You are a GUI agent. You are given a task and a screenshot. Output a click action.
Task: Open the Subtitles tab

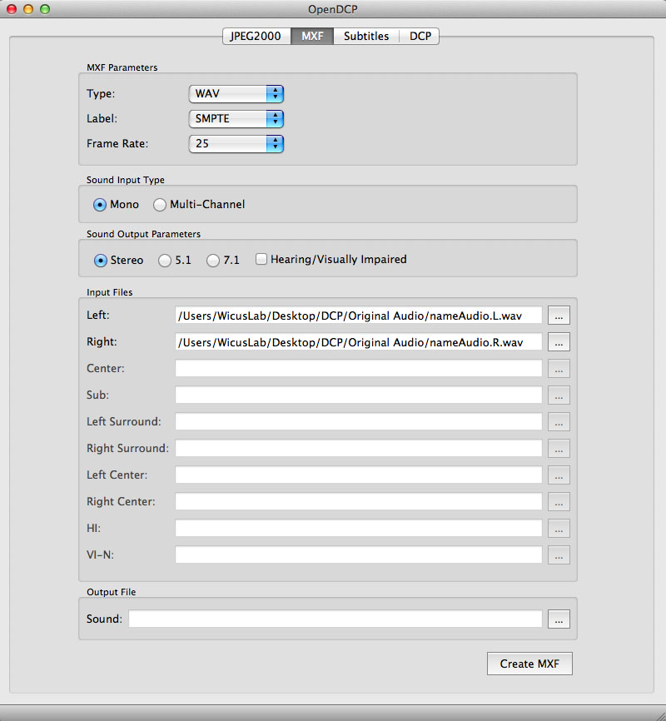(366, 36)
